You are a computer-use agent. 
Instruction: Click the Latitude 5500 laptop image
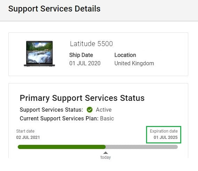click(39, 54)
